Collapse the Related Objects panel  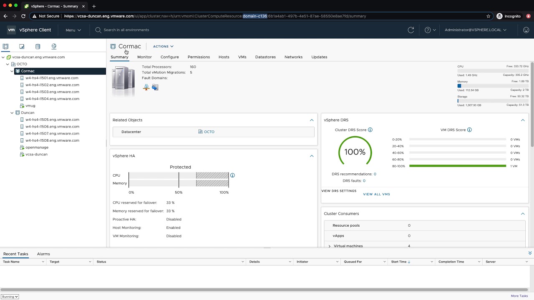(312, 120)
